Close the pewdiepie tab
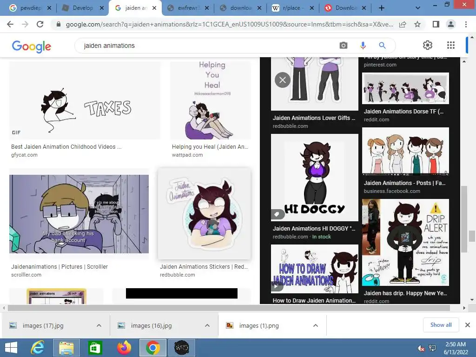This screenshot has height=357, width=476. click(49, 8)
